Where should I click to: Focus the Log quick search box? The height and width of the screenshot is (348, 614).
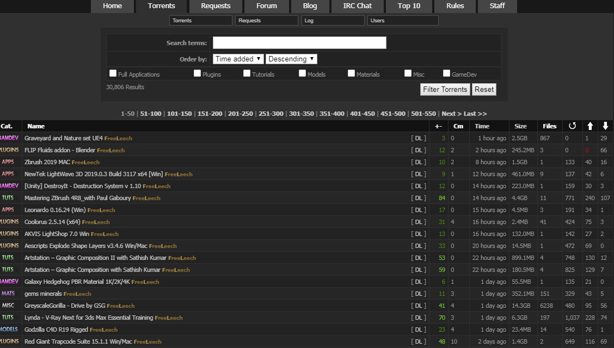click(x=333, y=20)
